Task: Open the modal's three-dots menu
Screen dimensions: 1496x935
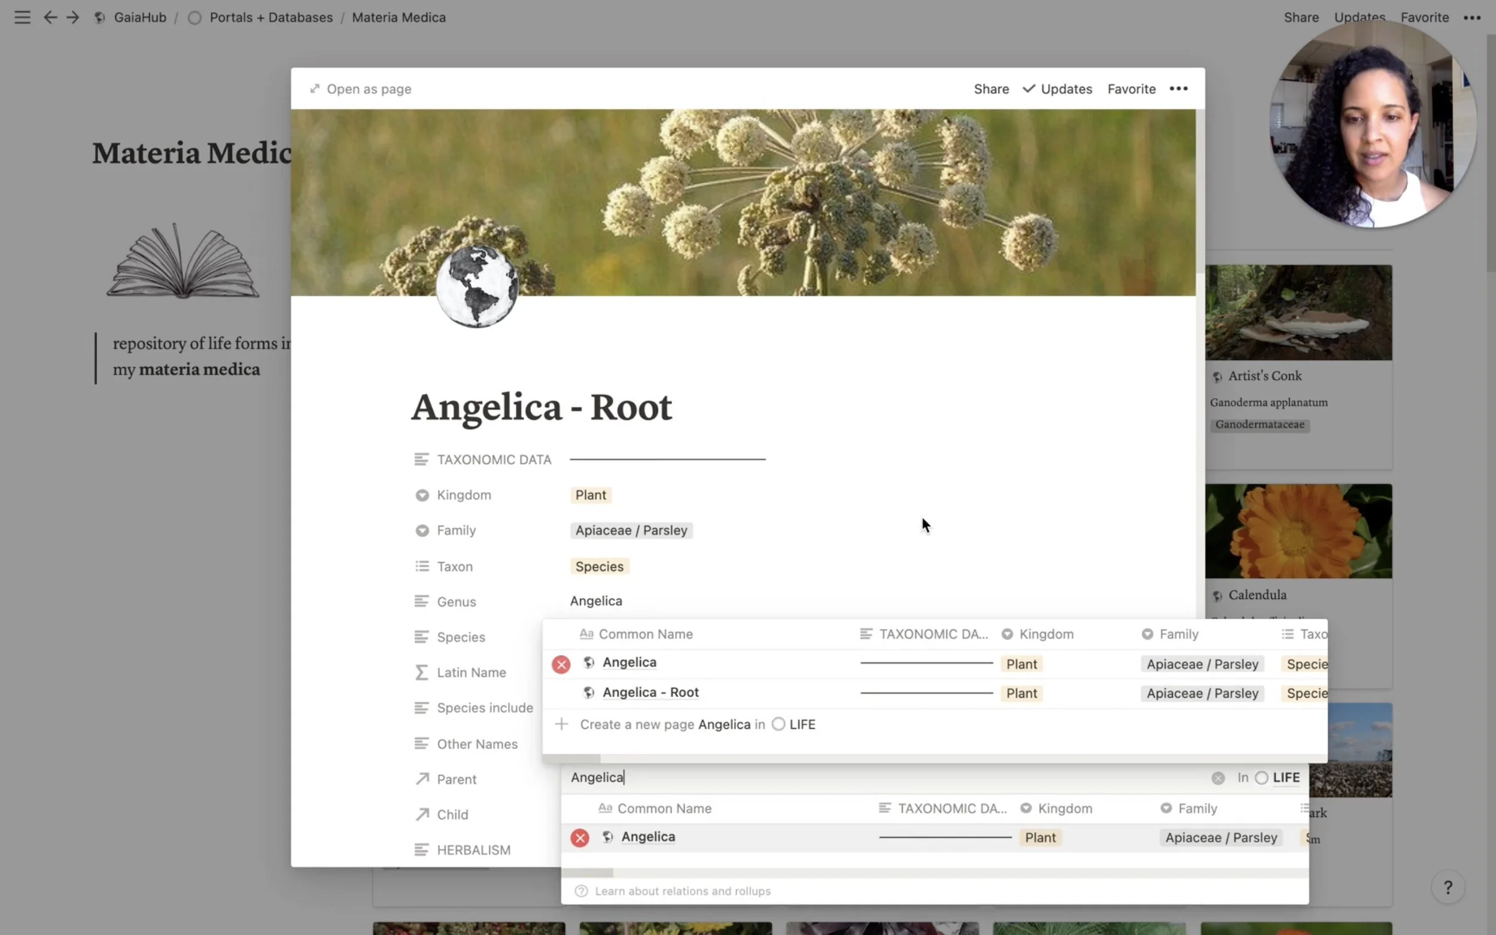Action: [x=1178, y=89]
